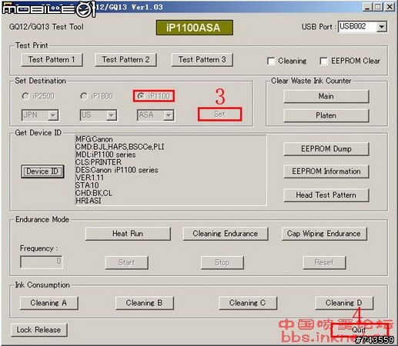Image resolution: width=398 pixels, height=346 pixels.
Task: Click the 'MFG:Canon' device ID line
Action: point(94,139)
